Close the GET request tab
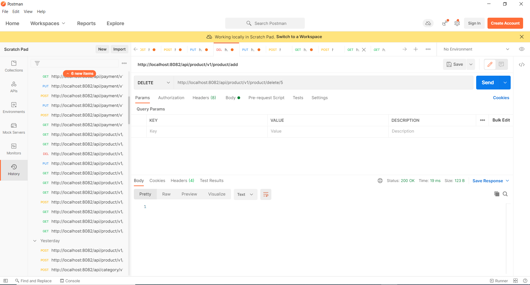This screenshot has width=530, height=285. pos(364,50)
